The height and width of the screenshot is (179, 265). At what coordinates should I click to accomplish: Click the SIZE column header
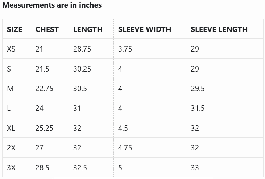tap(15, 29)
